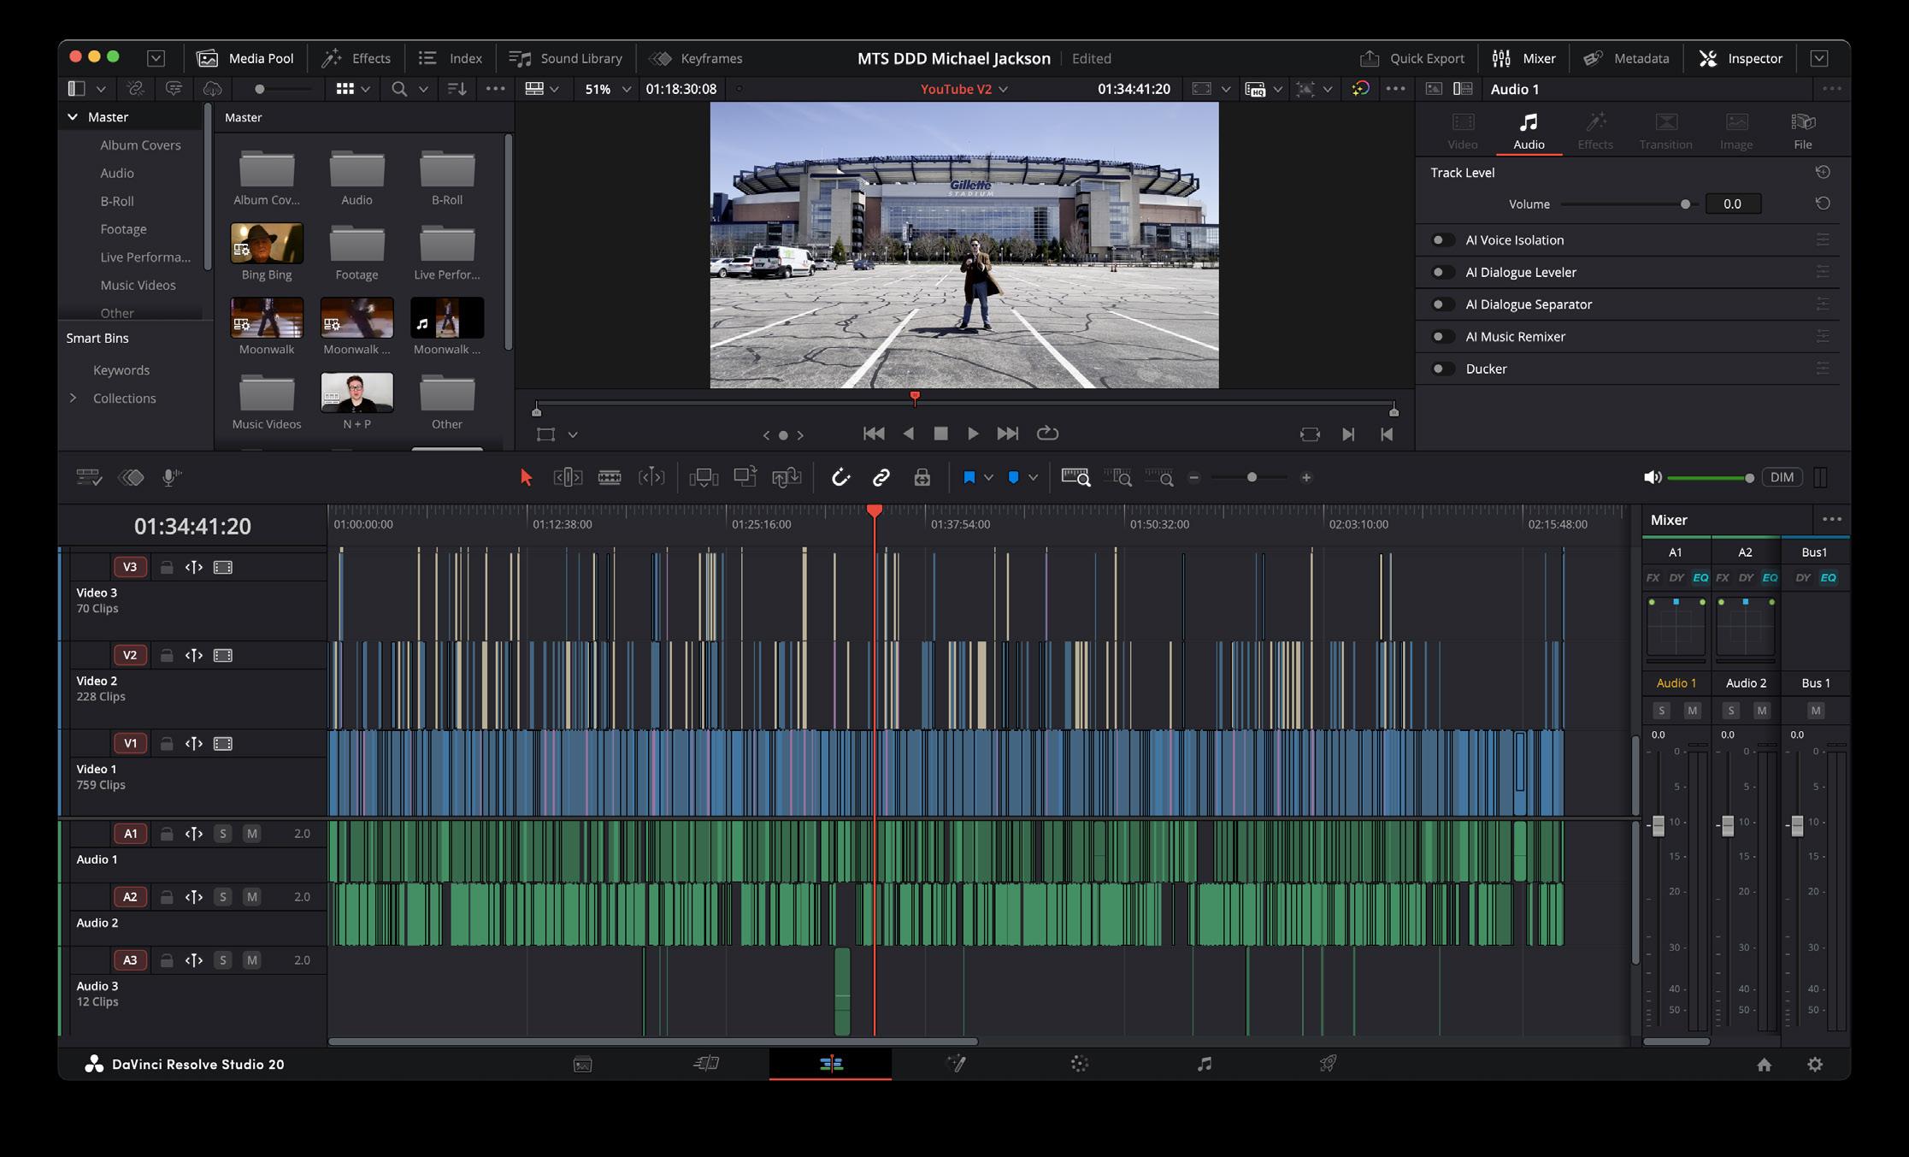Open the Color page icon
This screenshot has width=1909, height=1157.
(x=1079, y=1064)
